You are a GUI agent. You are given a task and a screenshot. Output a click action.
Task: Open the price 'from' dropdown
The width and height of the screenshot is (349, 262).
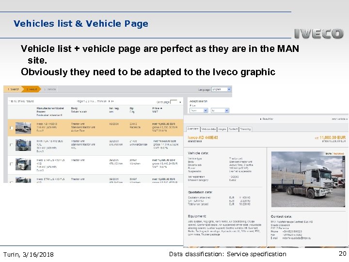(x=199, y=111)
